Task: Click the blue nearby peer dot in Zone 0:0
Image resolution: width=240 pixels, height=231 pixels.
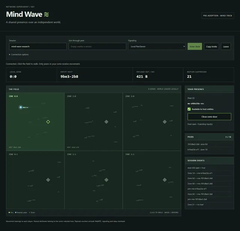Action: [21, 107]
